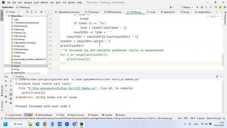
Task: Click the Select Opened File target icon
Action: [27, 12]
